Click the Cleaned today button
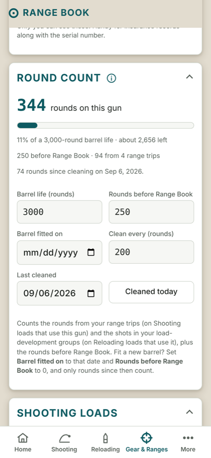211x458 pixels. coord(151,292)
